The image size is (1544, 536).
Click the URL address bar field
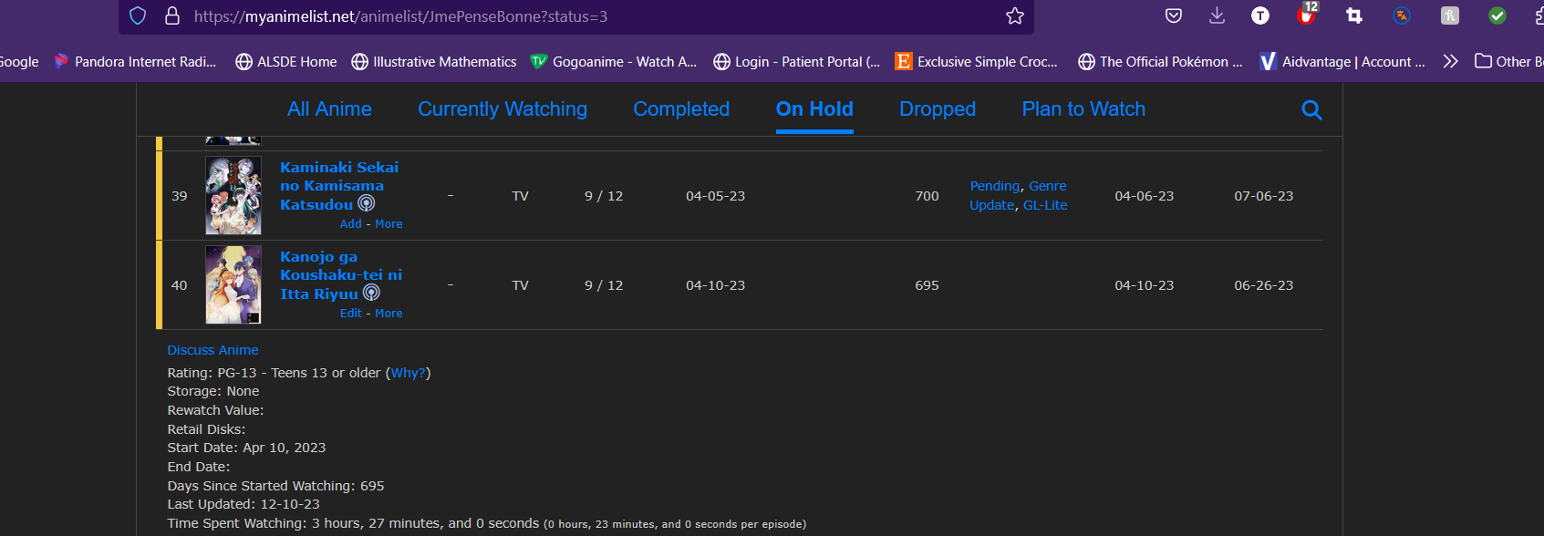584,15
